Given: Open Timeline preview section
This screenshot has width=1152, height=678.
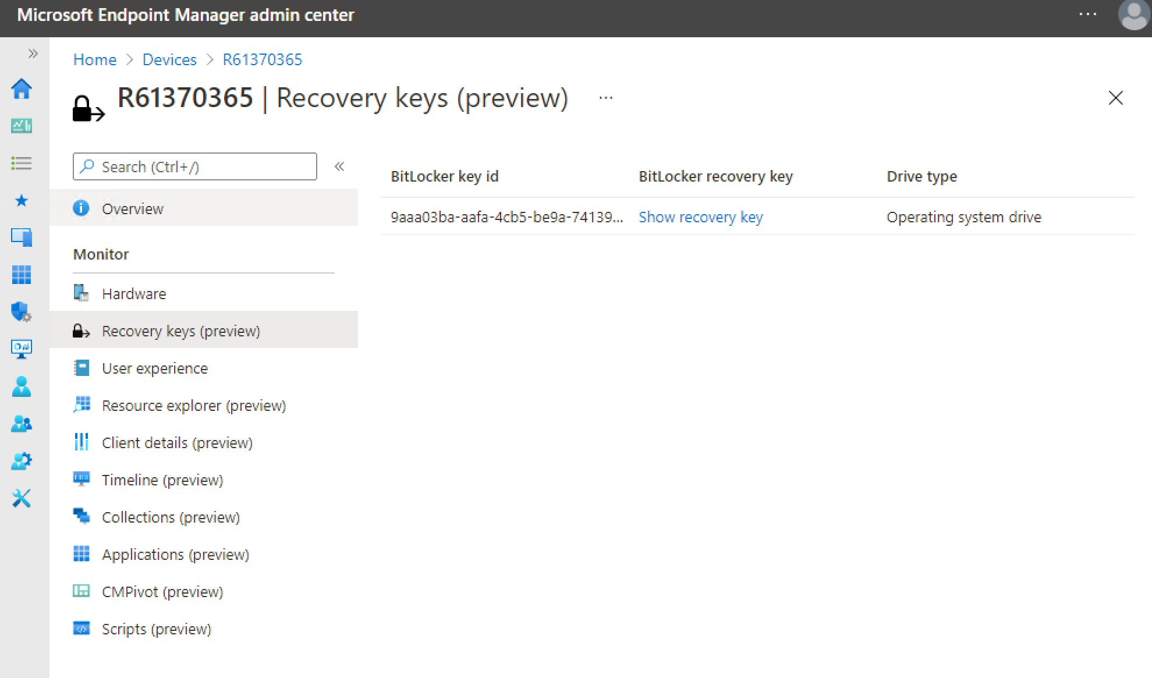Looking at the screenshot, I should click(161, 480).
